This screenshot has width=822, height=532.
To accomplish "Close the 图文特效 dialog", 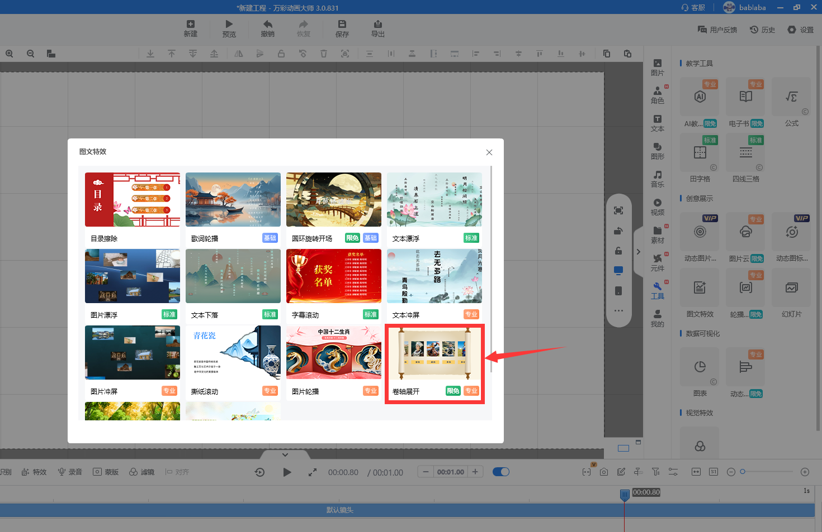I will (489, 152).
